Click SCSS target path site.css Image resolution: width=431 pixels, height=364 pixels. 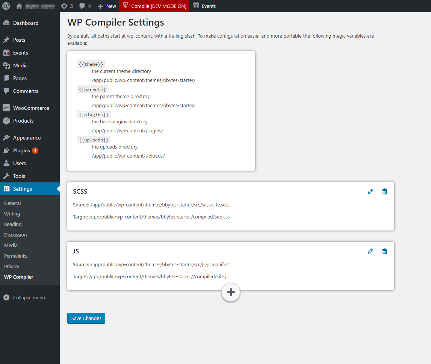159,217
